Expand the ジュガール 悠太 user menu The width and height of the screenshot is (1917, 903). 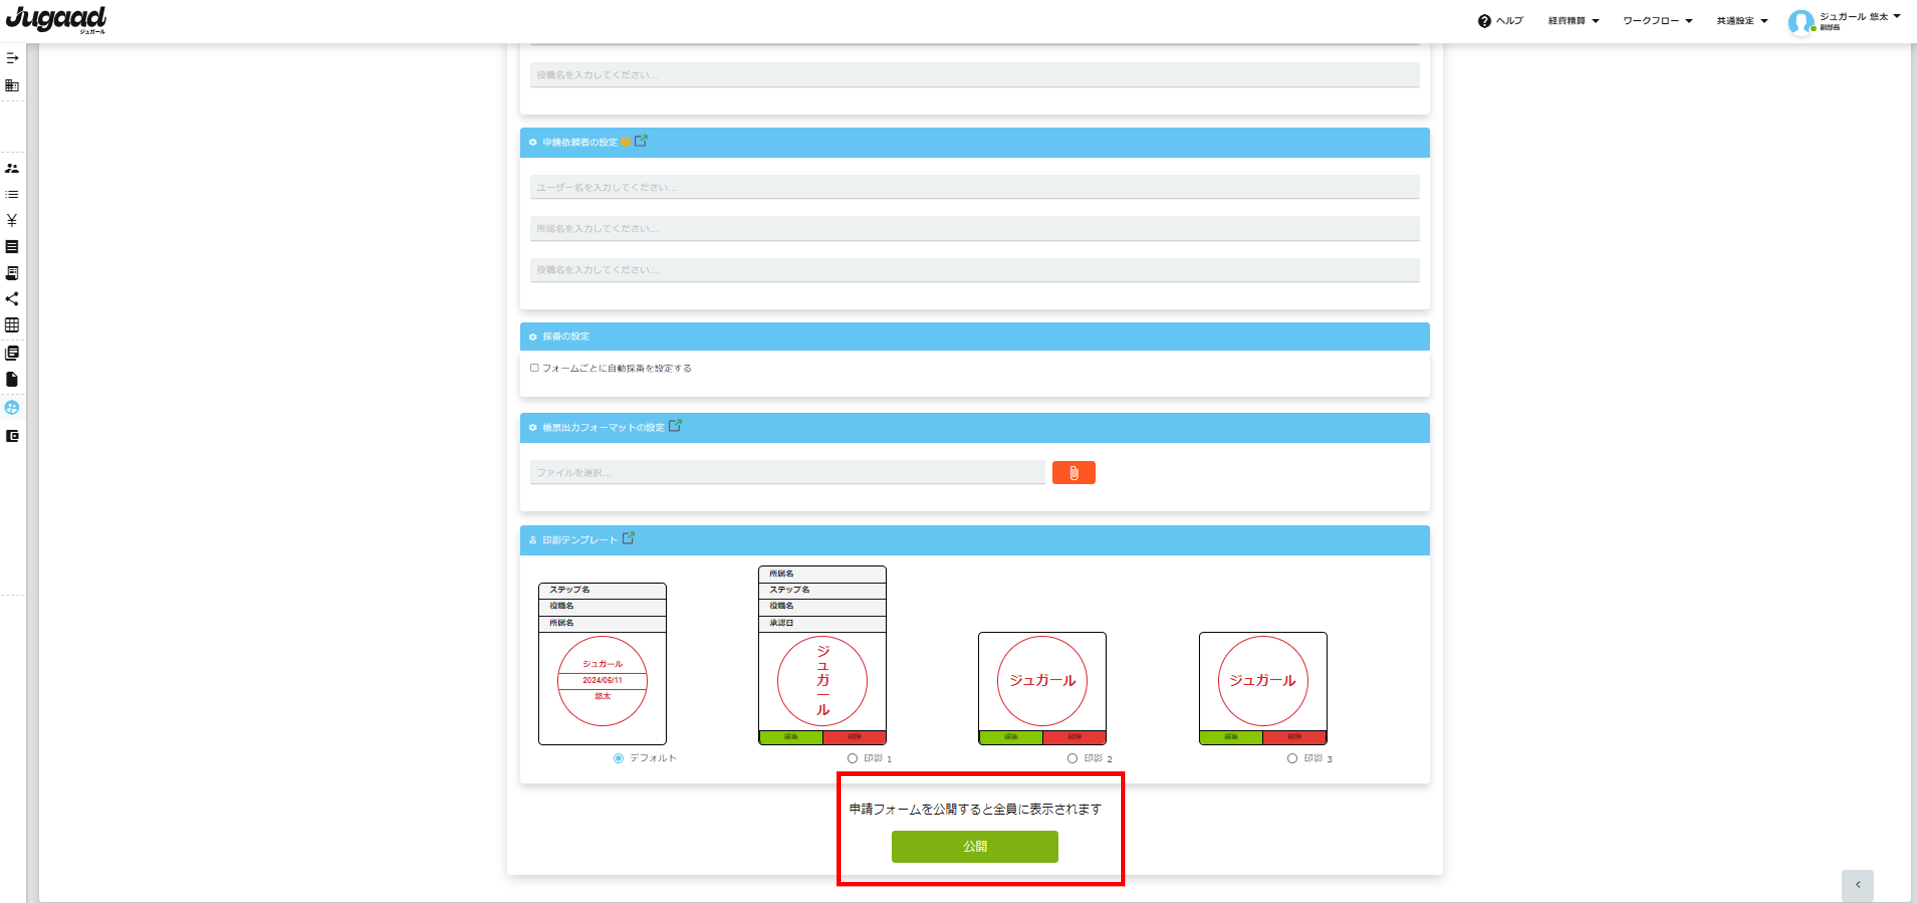coord(1859,17)
